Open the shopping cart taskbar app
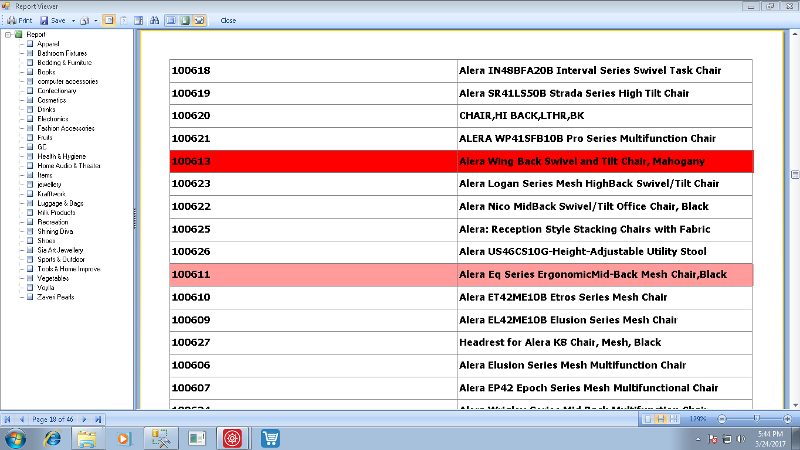 point(270,438)
